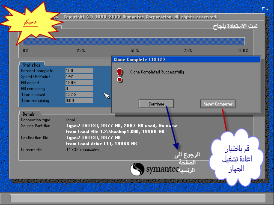Click the Reset Computer button
Viewport: 274px width, 205px height.
click(218, 104)
